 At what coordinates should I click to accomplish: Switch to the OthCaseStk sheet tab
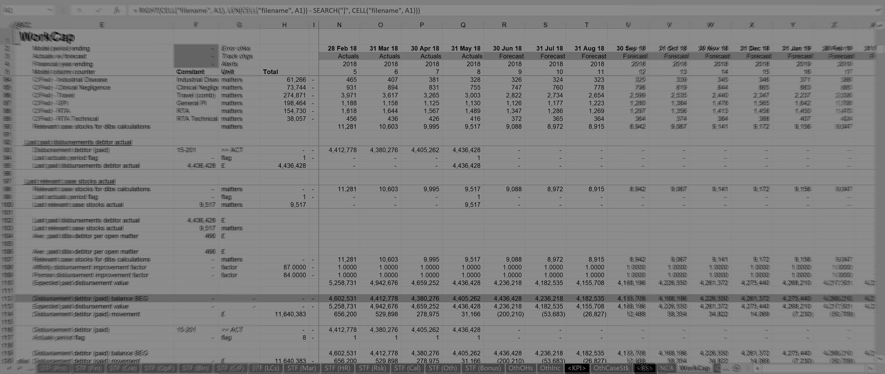click(x=611, y=368)
